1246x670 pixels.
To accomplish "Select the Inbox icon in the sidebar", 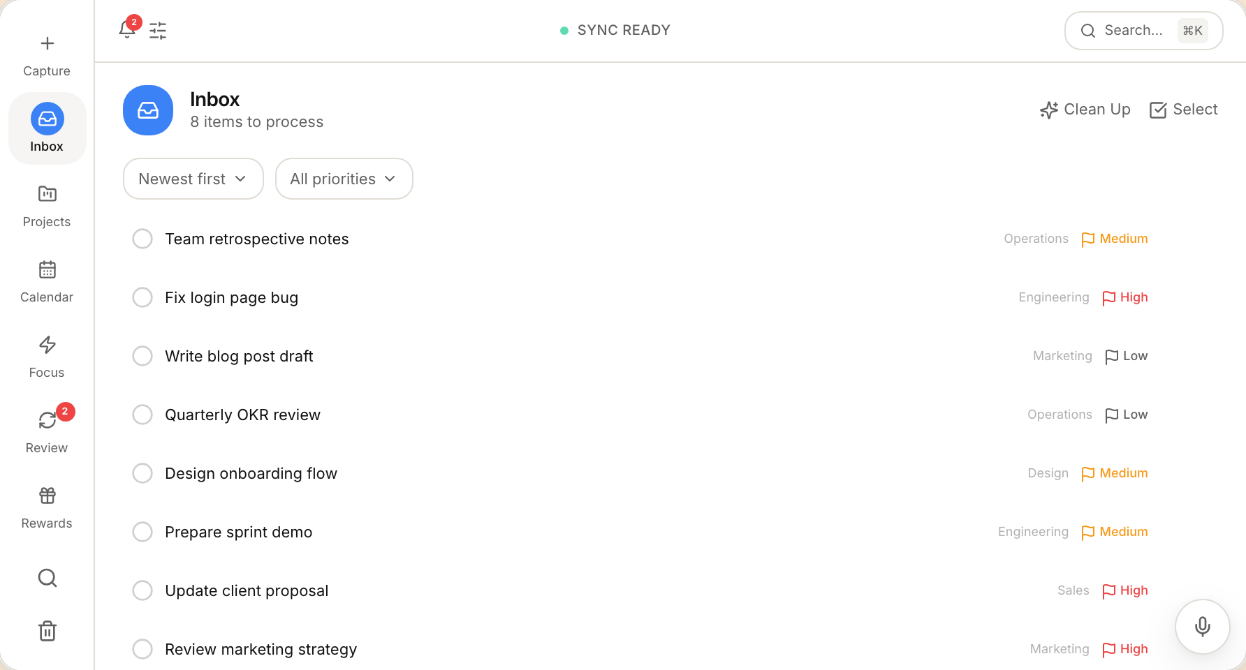I will click(47, 119).
